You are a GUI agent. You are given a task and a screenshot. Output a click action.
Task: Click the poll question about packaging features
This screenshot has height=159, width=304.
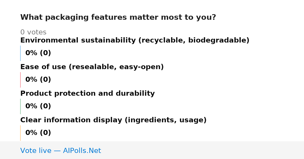point(118,17)
